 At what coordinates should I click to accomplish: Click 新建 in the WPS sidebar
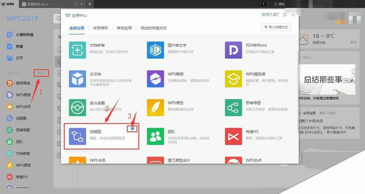point(15,46)
